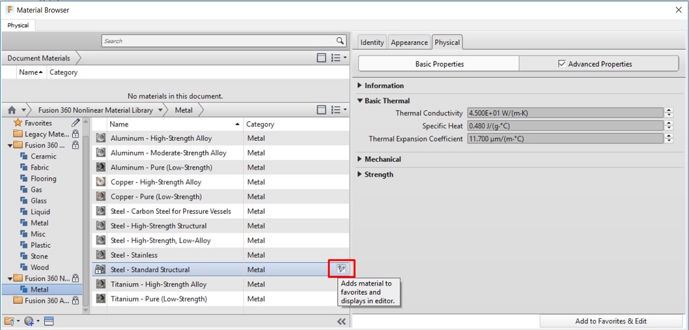Select the Plastic category
This screenshot has width=689, height=330.
tap(35, 245)
